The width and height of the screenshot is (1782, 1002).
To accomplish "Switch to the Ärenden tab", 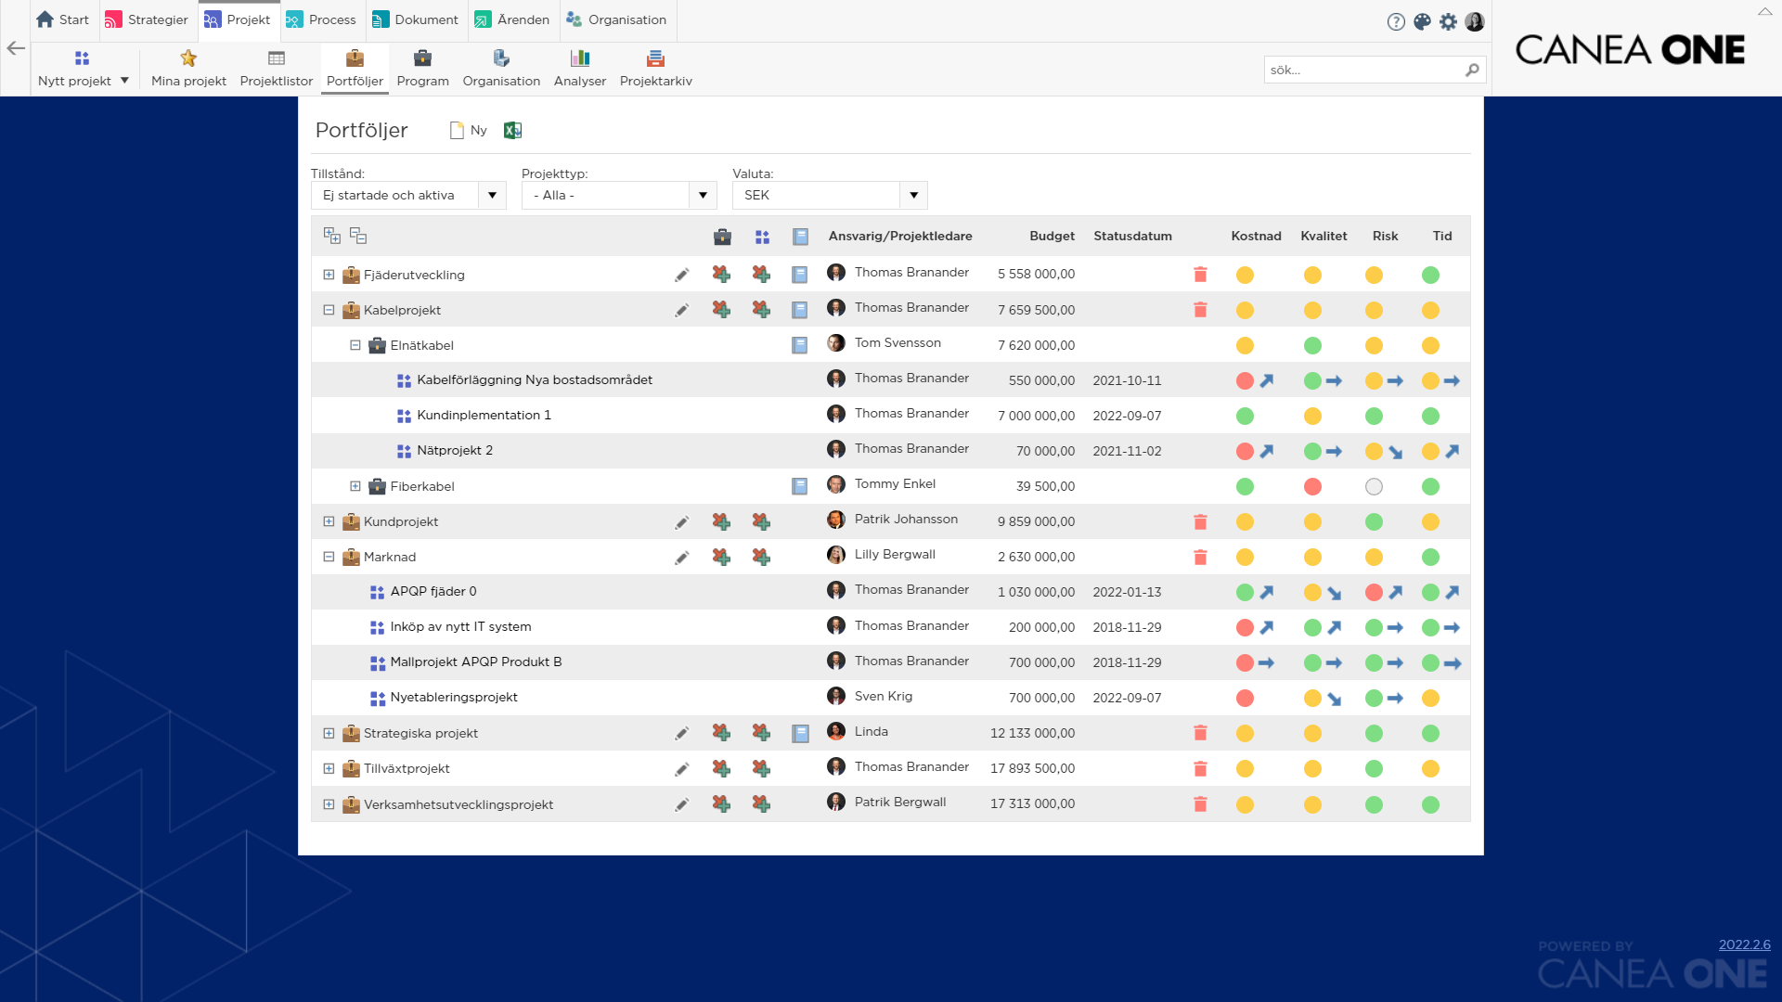I will tap(512, 19).
